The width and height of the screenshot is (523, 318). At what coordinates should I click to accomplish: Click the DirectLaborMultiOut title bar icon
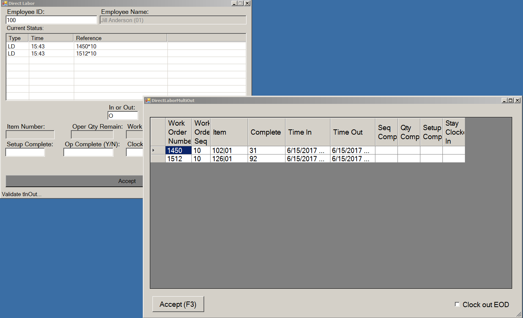coord(148,100)
